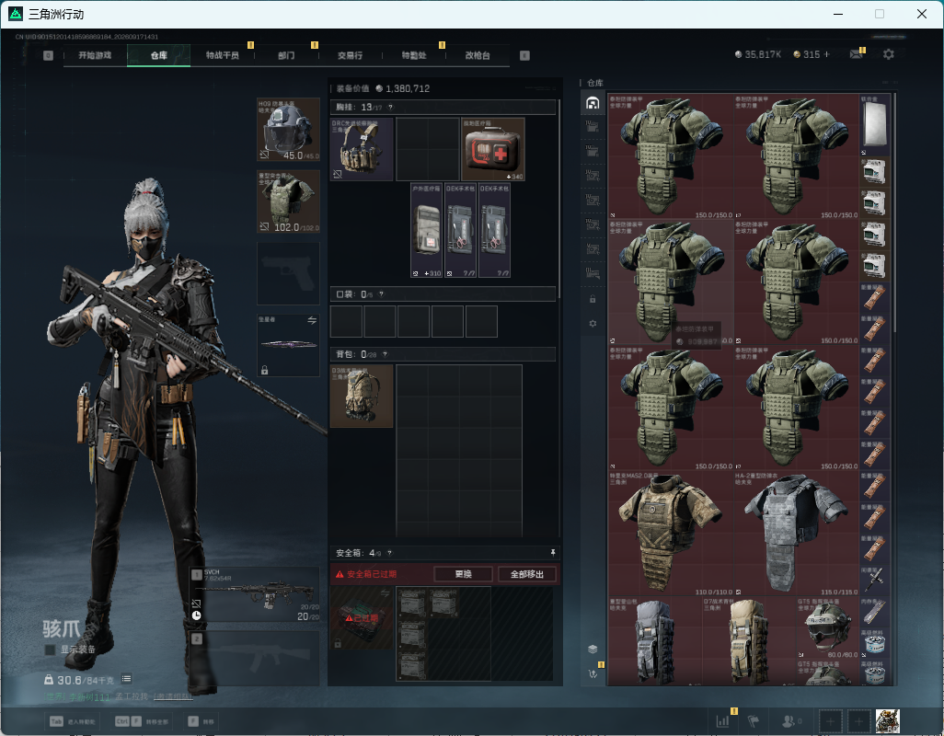Open the weight details list icon
This screenshot has width=944, height=736.
click(x=126, y=679)
